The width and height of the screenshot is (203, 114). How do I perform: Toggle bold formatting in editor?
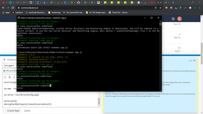[10, 77]
